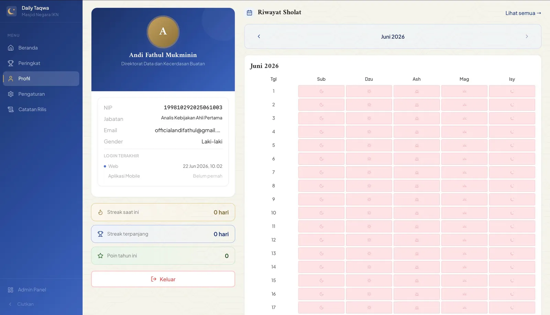Screen dimensions: 550x315
Task: Click the Pengaturan gear icon
Action: pos(11,94)
